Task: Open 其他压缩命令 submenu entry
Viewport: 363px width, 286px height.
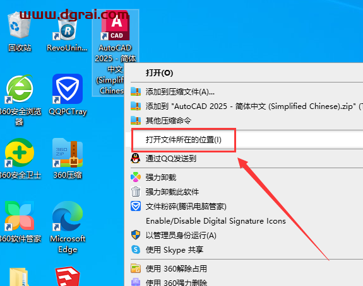Action: [244, 120]
